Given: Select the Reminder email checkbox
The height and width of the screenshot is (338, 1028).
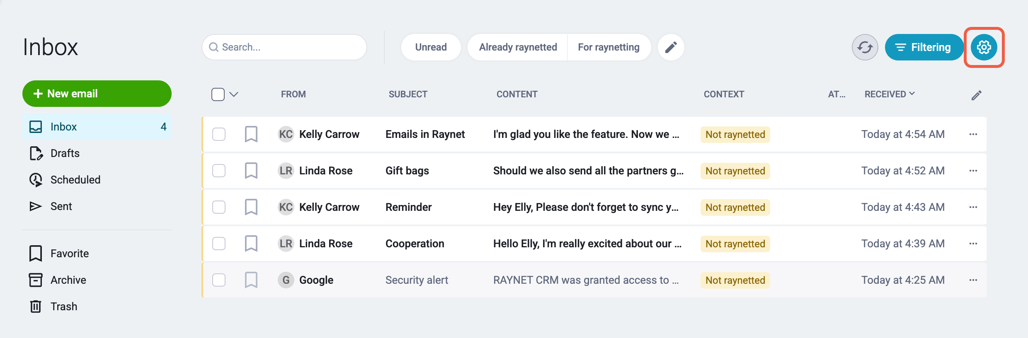Looking at the screenshot, I should 219,207.
